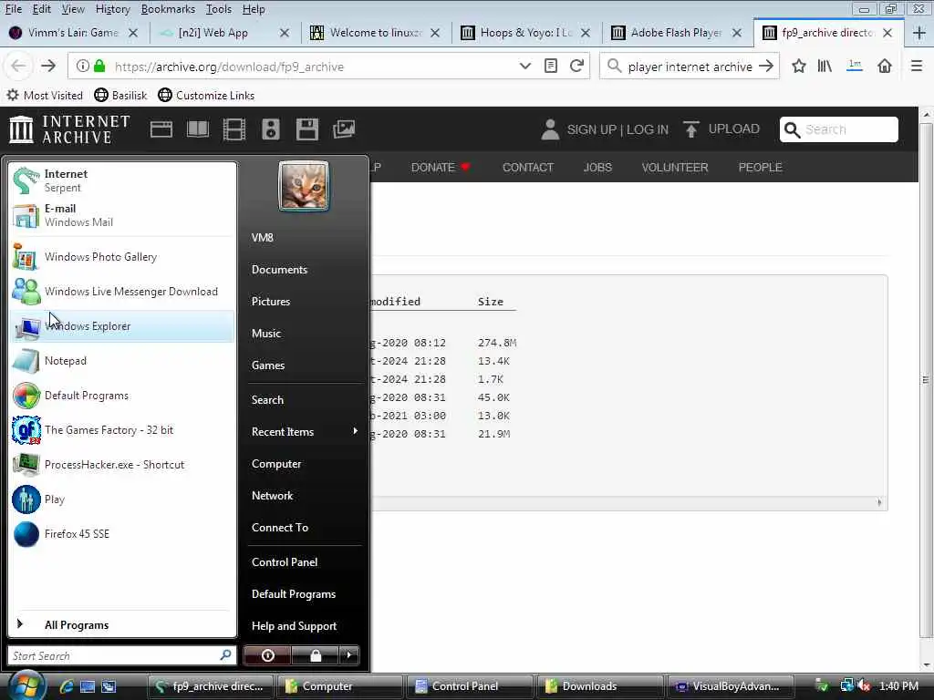Open URL history dropdown arrow

click(524, 66)
